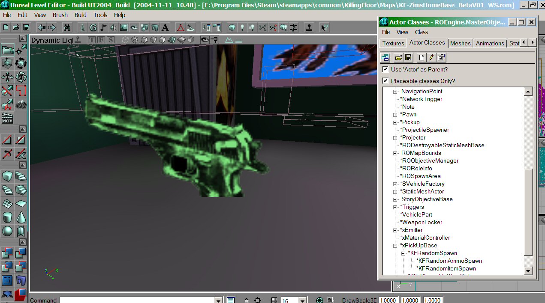Open the Build menu
This screenshot has width=545, height=303.
[81, 15]
